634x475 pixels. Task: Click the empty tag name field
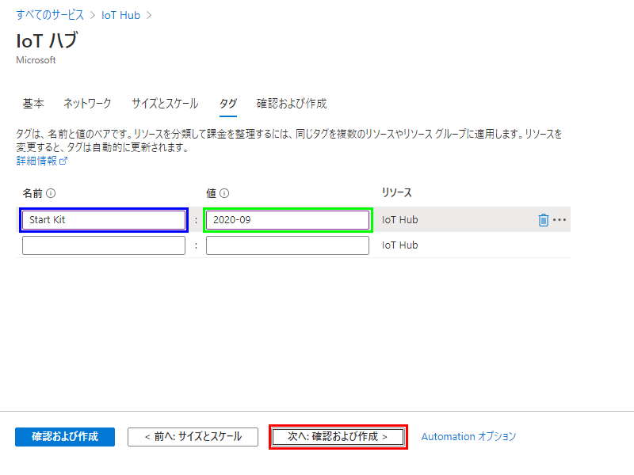click(x=104, y=245)
